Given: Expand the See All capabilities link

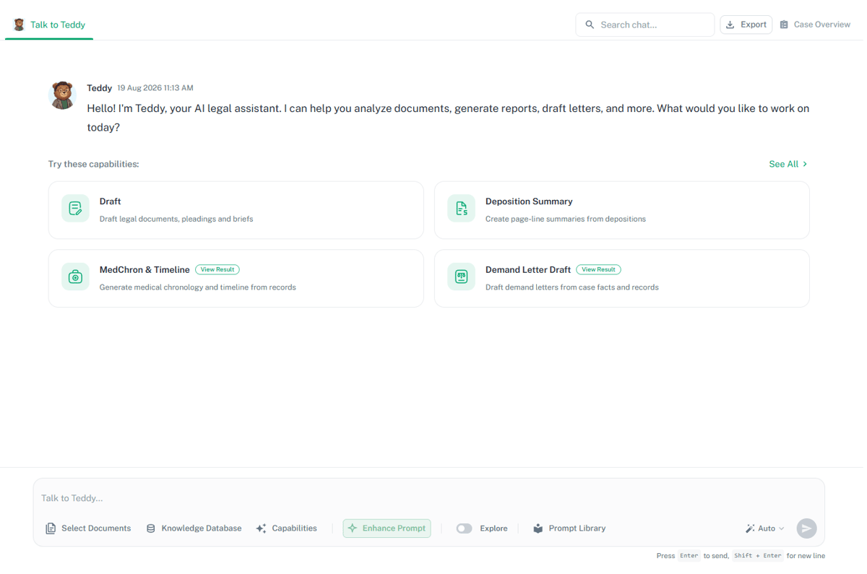Looking at the screenshot, I should click(x=788, y=164).
